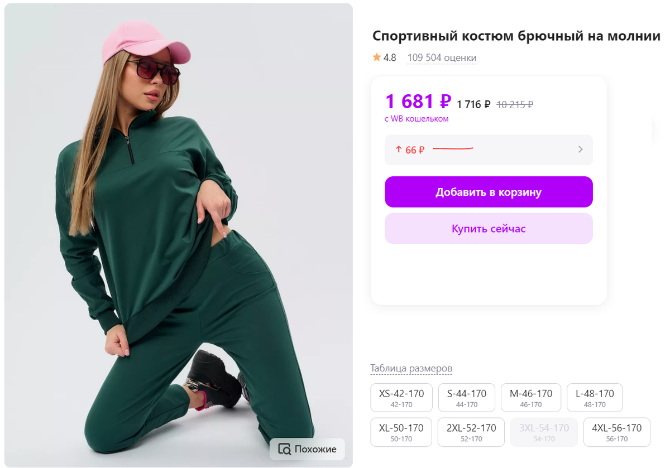The image size is (670, 468).
Task: Select size XS-42-170
Action: pos(401,397)
